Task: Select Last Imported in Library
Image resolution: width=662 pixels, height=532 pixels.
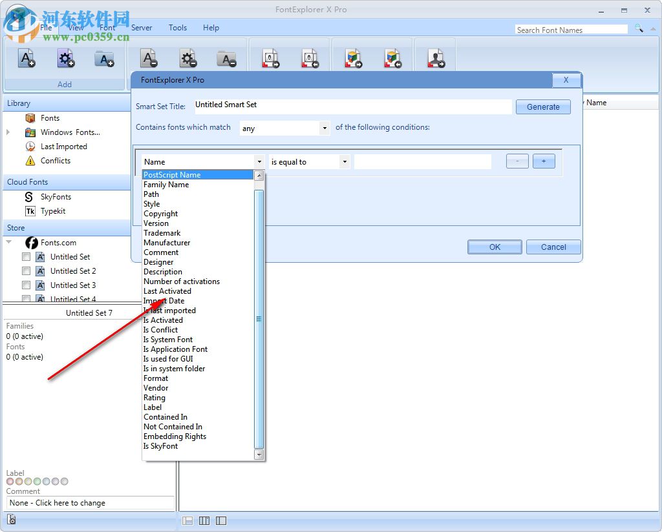Action: click(64, 147)
